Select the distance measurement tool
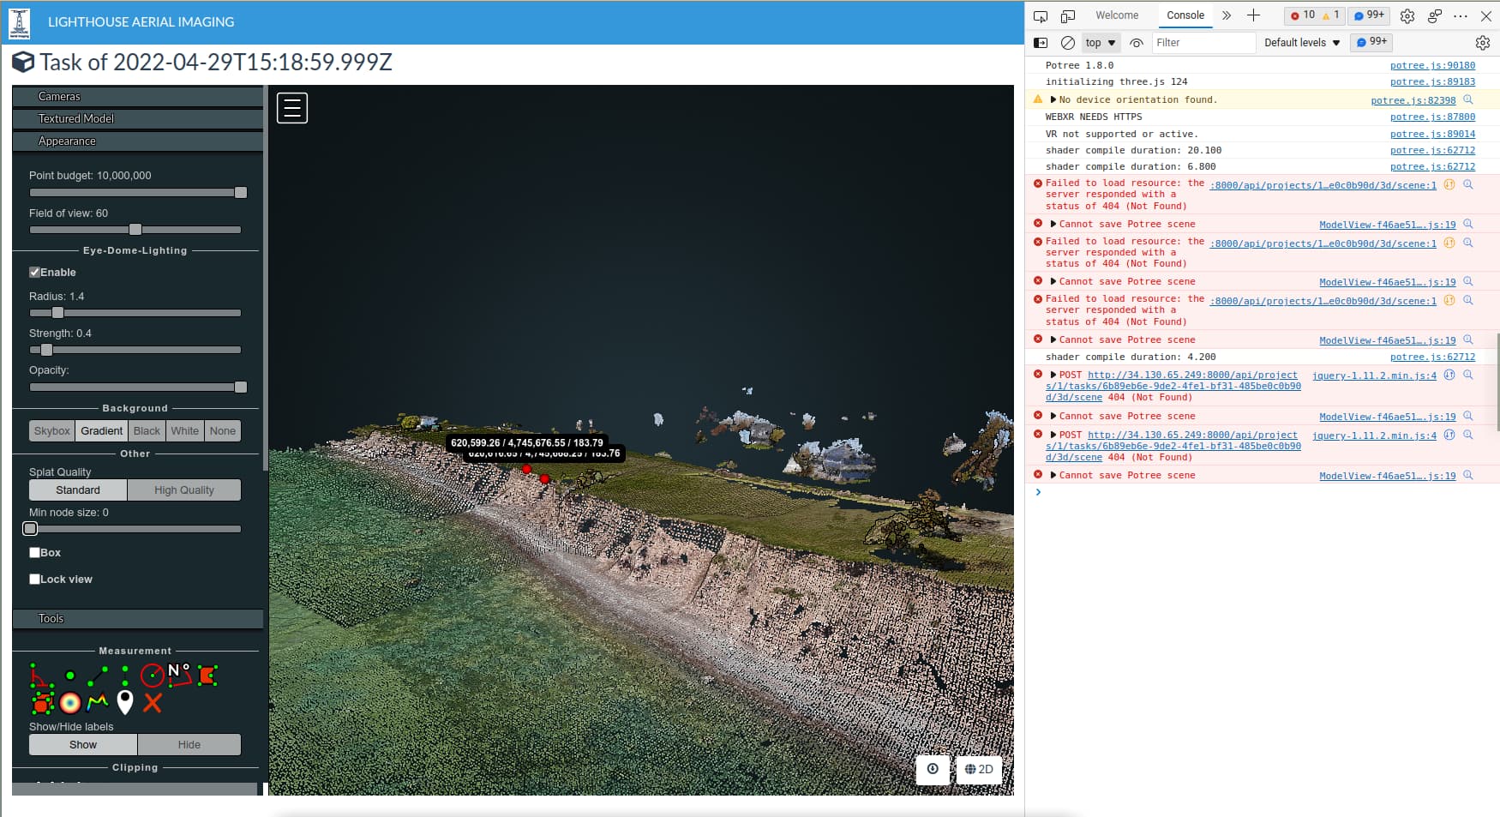Viewport: 1500px width, 817px height. point(98,676)
